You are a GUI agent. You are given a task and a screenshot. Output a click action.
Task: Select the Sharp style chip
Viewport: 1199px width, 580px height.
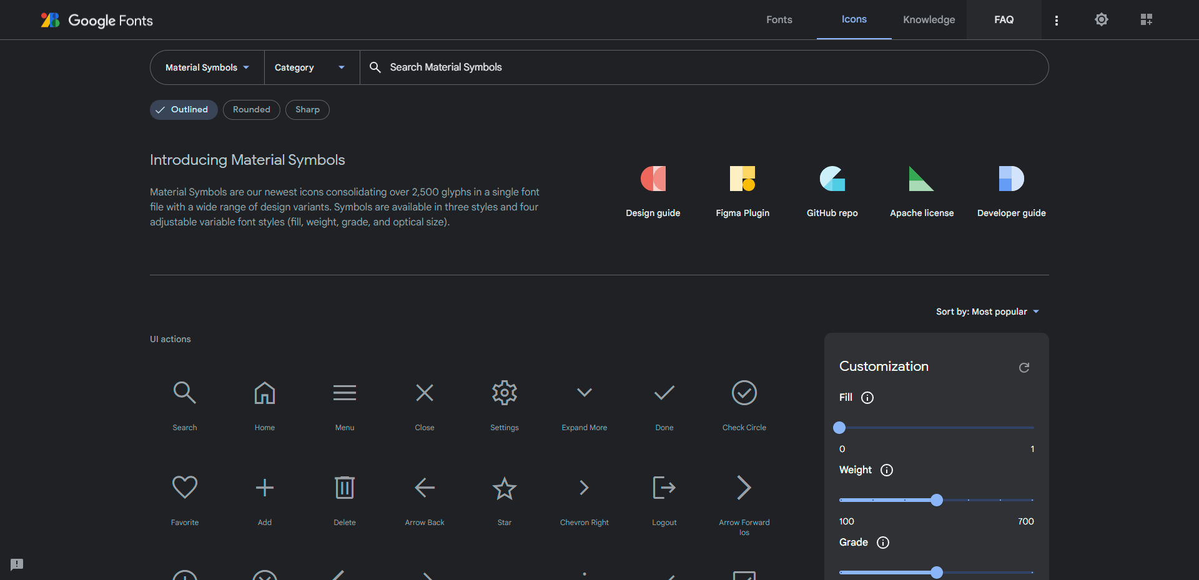307,110
